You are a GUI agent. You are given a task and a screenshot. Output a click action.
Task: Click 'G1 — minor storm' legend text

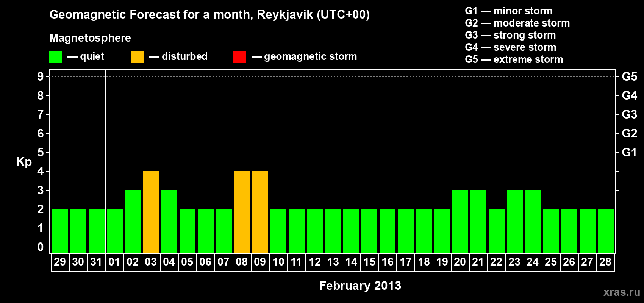coord(509,11)
